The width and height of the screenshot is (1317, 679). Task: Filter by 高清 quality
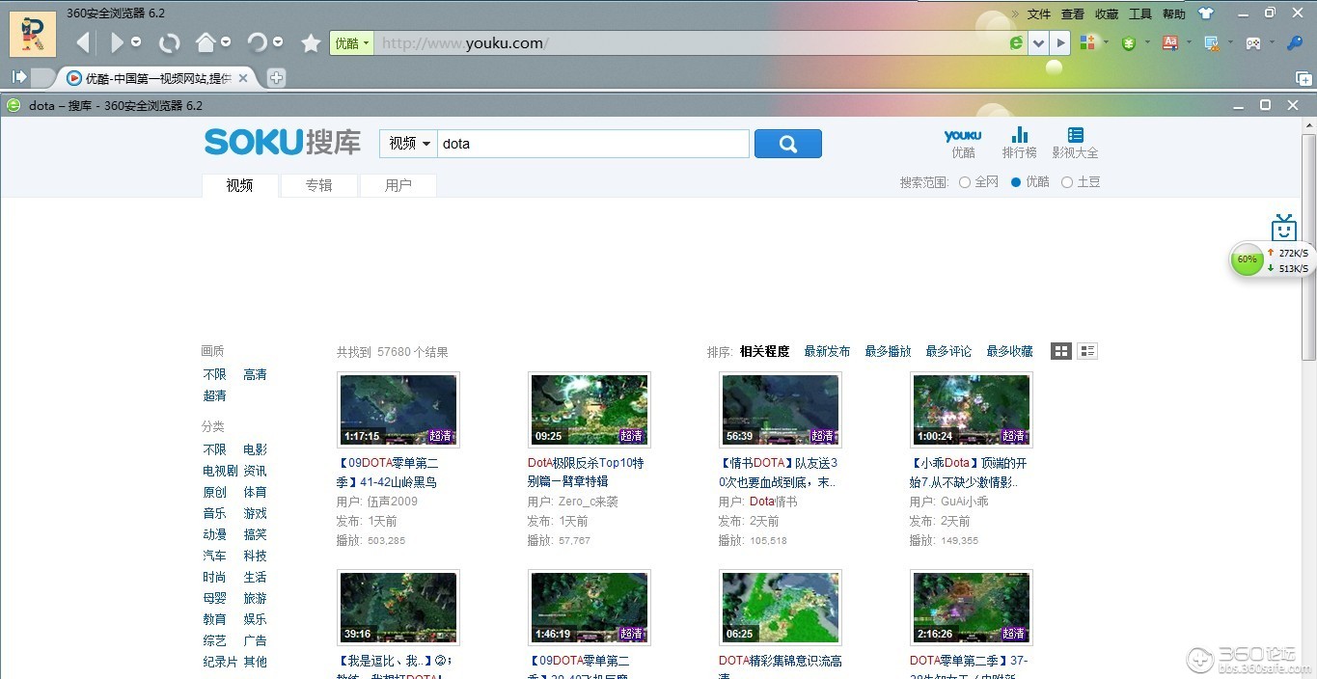pos(255,374)
